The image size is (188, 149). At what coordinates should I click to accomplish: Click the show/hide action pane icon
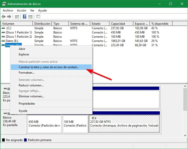30,17
